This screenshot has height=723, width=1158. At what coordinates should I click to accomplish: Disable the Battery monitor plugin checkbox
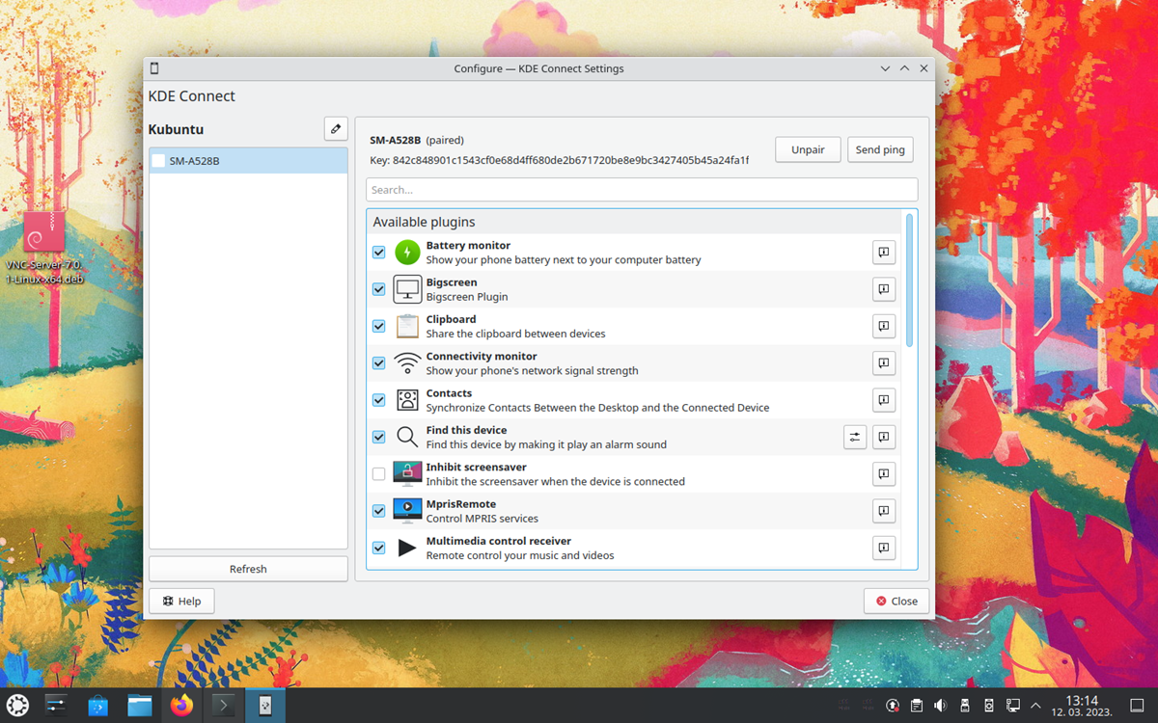(x=379, y=253)
